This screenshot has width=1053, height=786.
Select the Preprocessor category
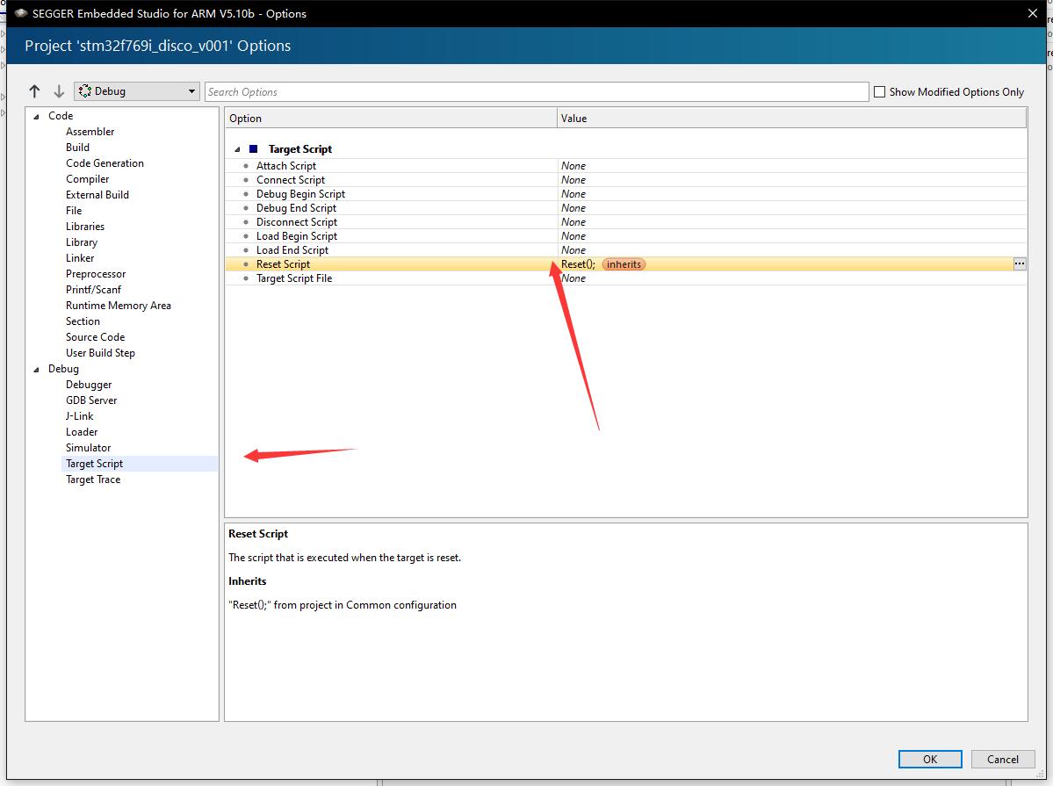96,274
